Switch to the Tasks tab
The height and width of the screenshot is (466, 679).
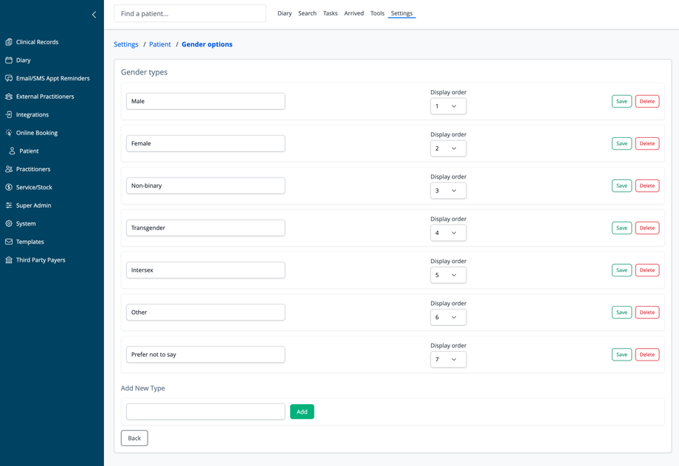click(x=330, y=13)
